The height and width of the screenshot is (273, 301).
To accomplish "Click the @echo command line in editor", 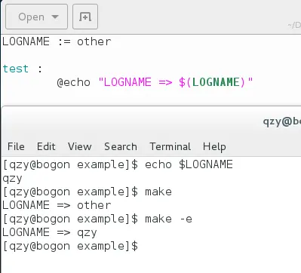I will 155,82.
